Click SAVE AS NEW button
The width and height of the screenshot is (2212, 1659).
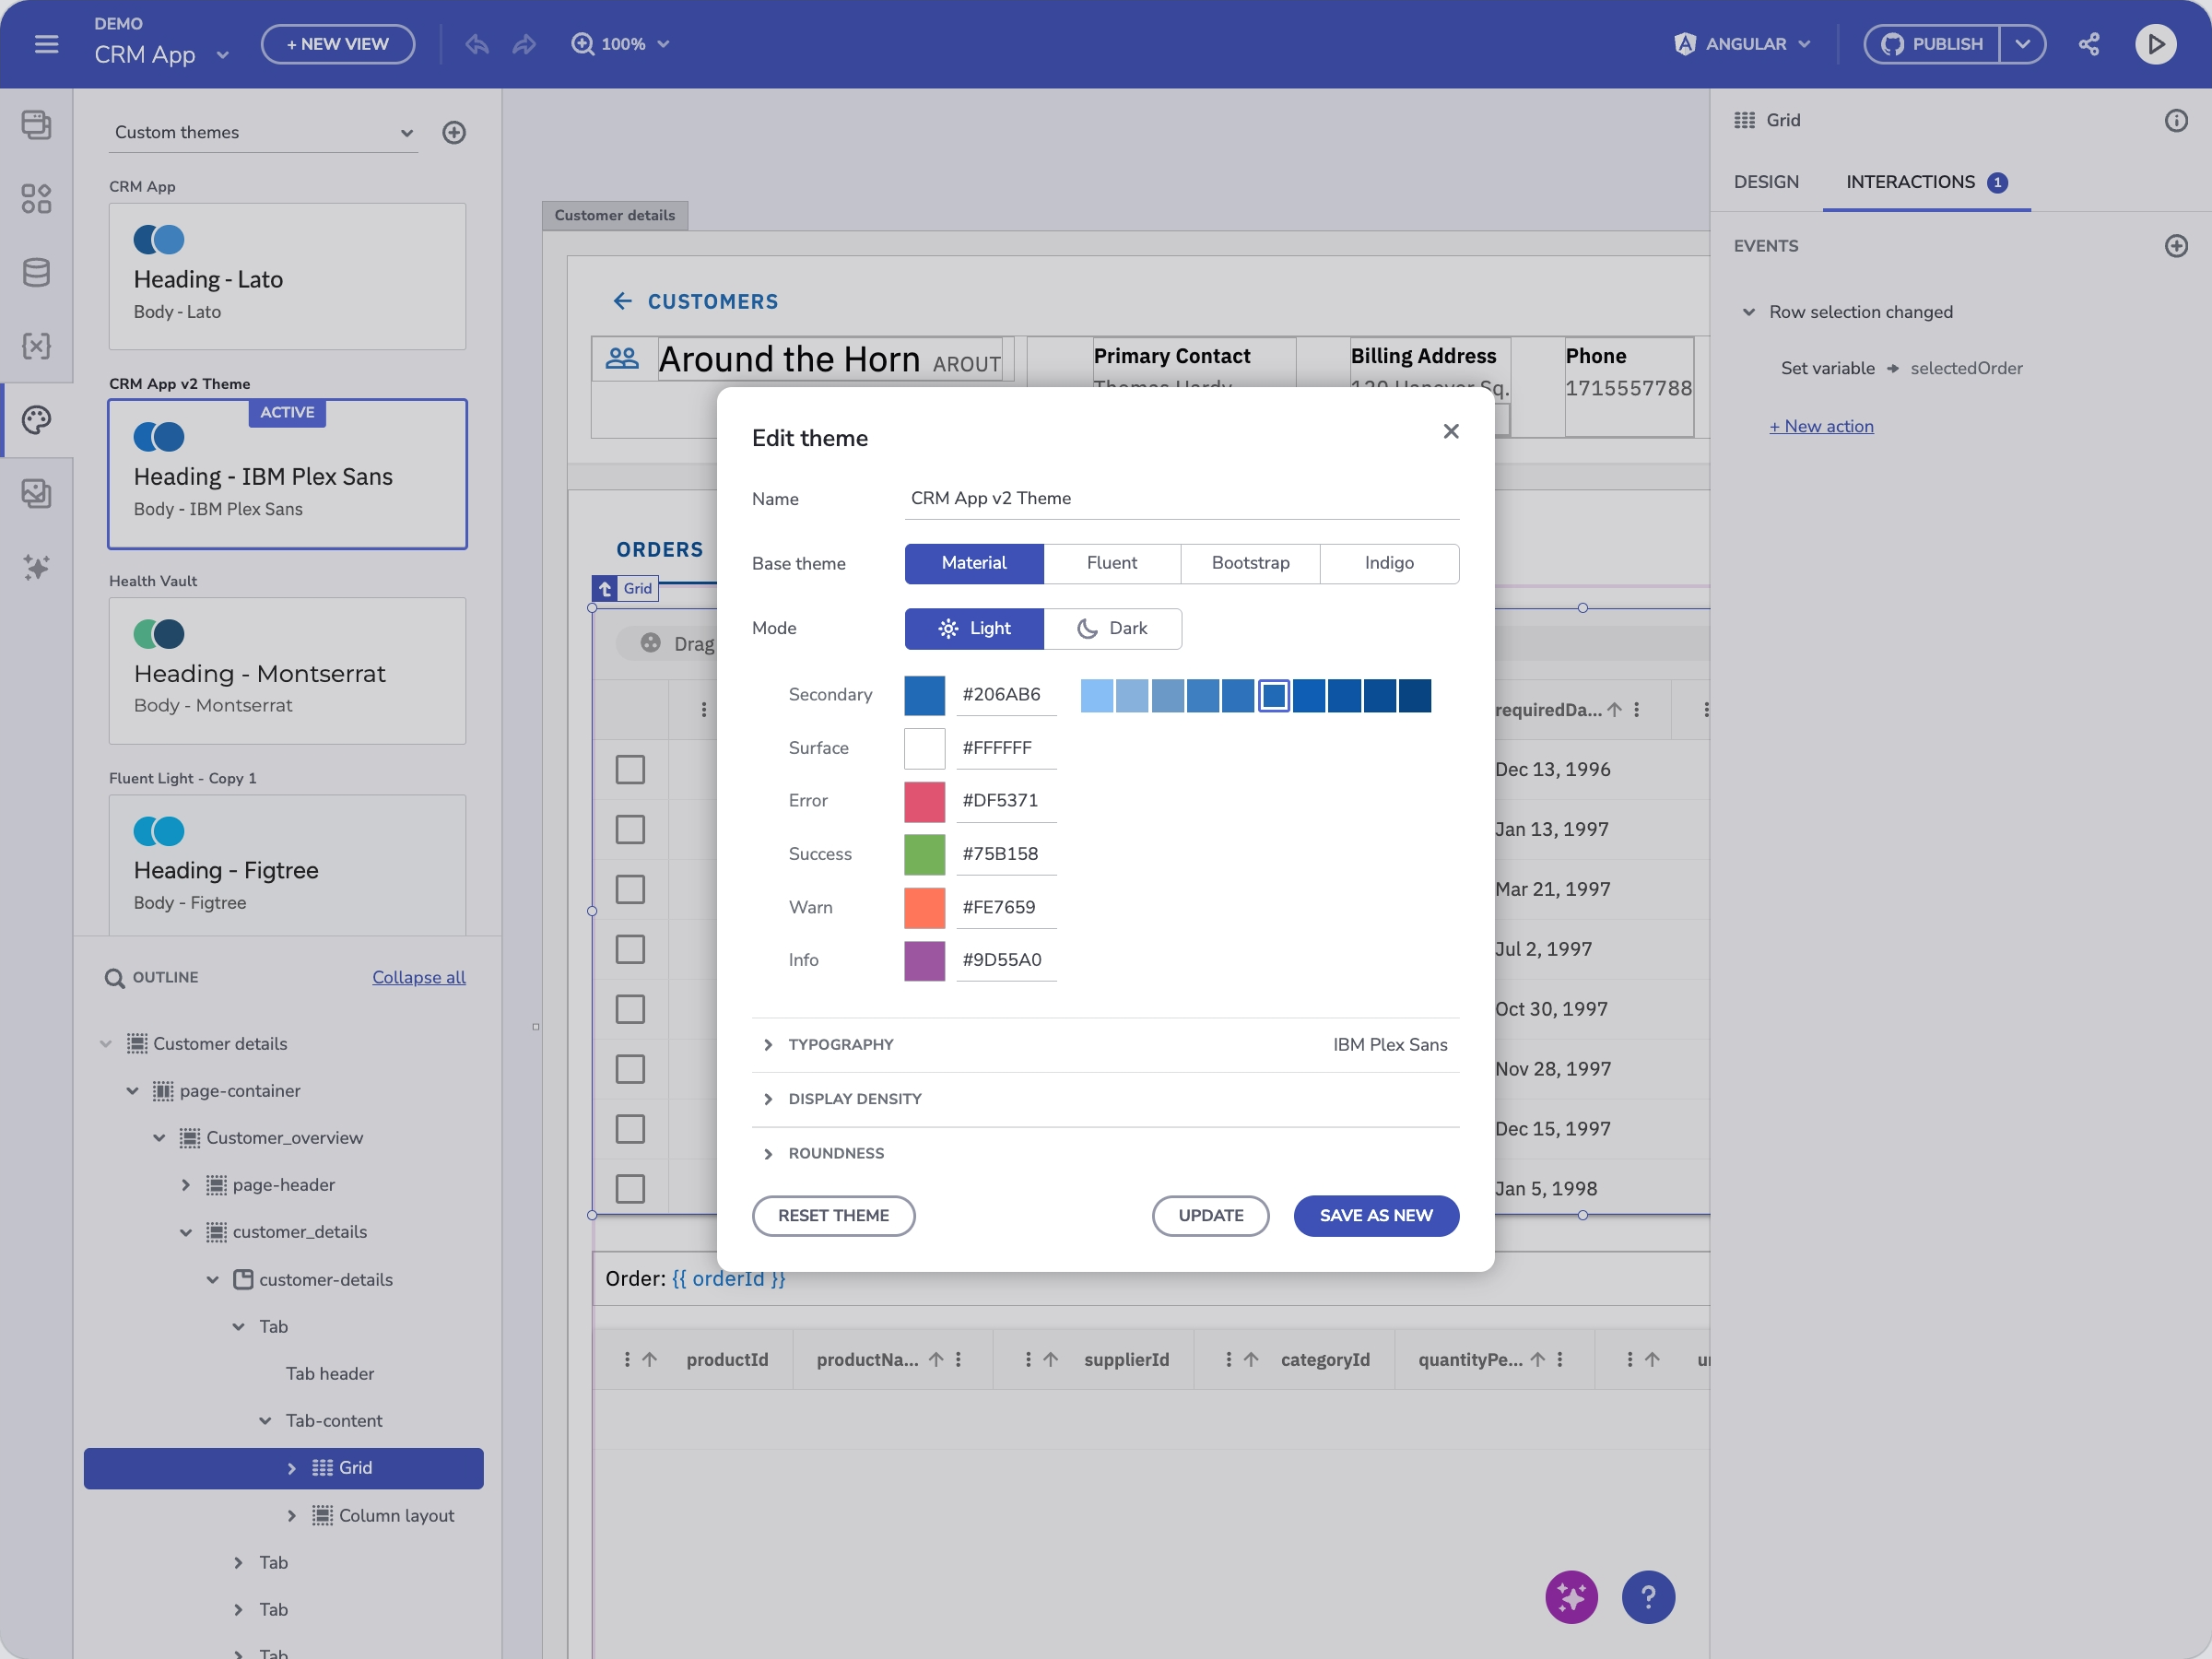click(x=1376, y=1216)
